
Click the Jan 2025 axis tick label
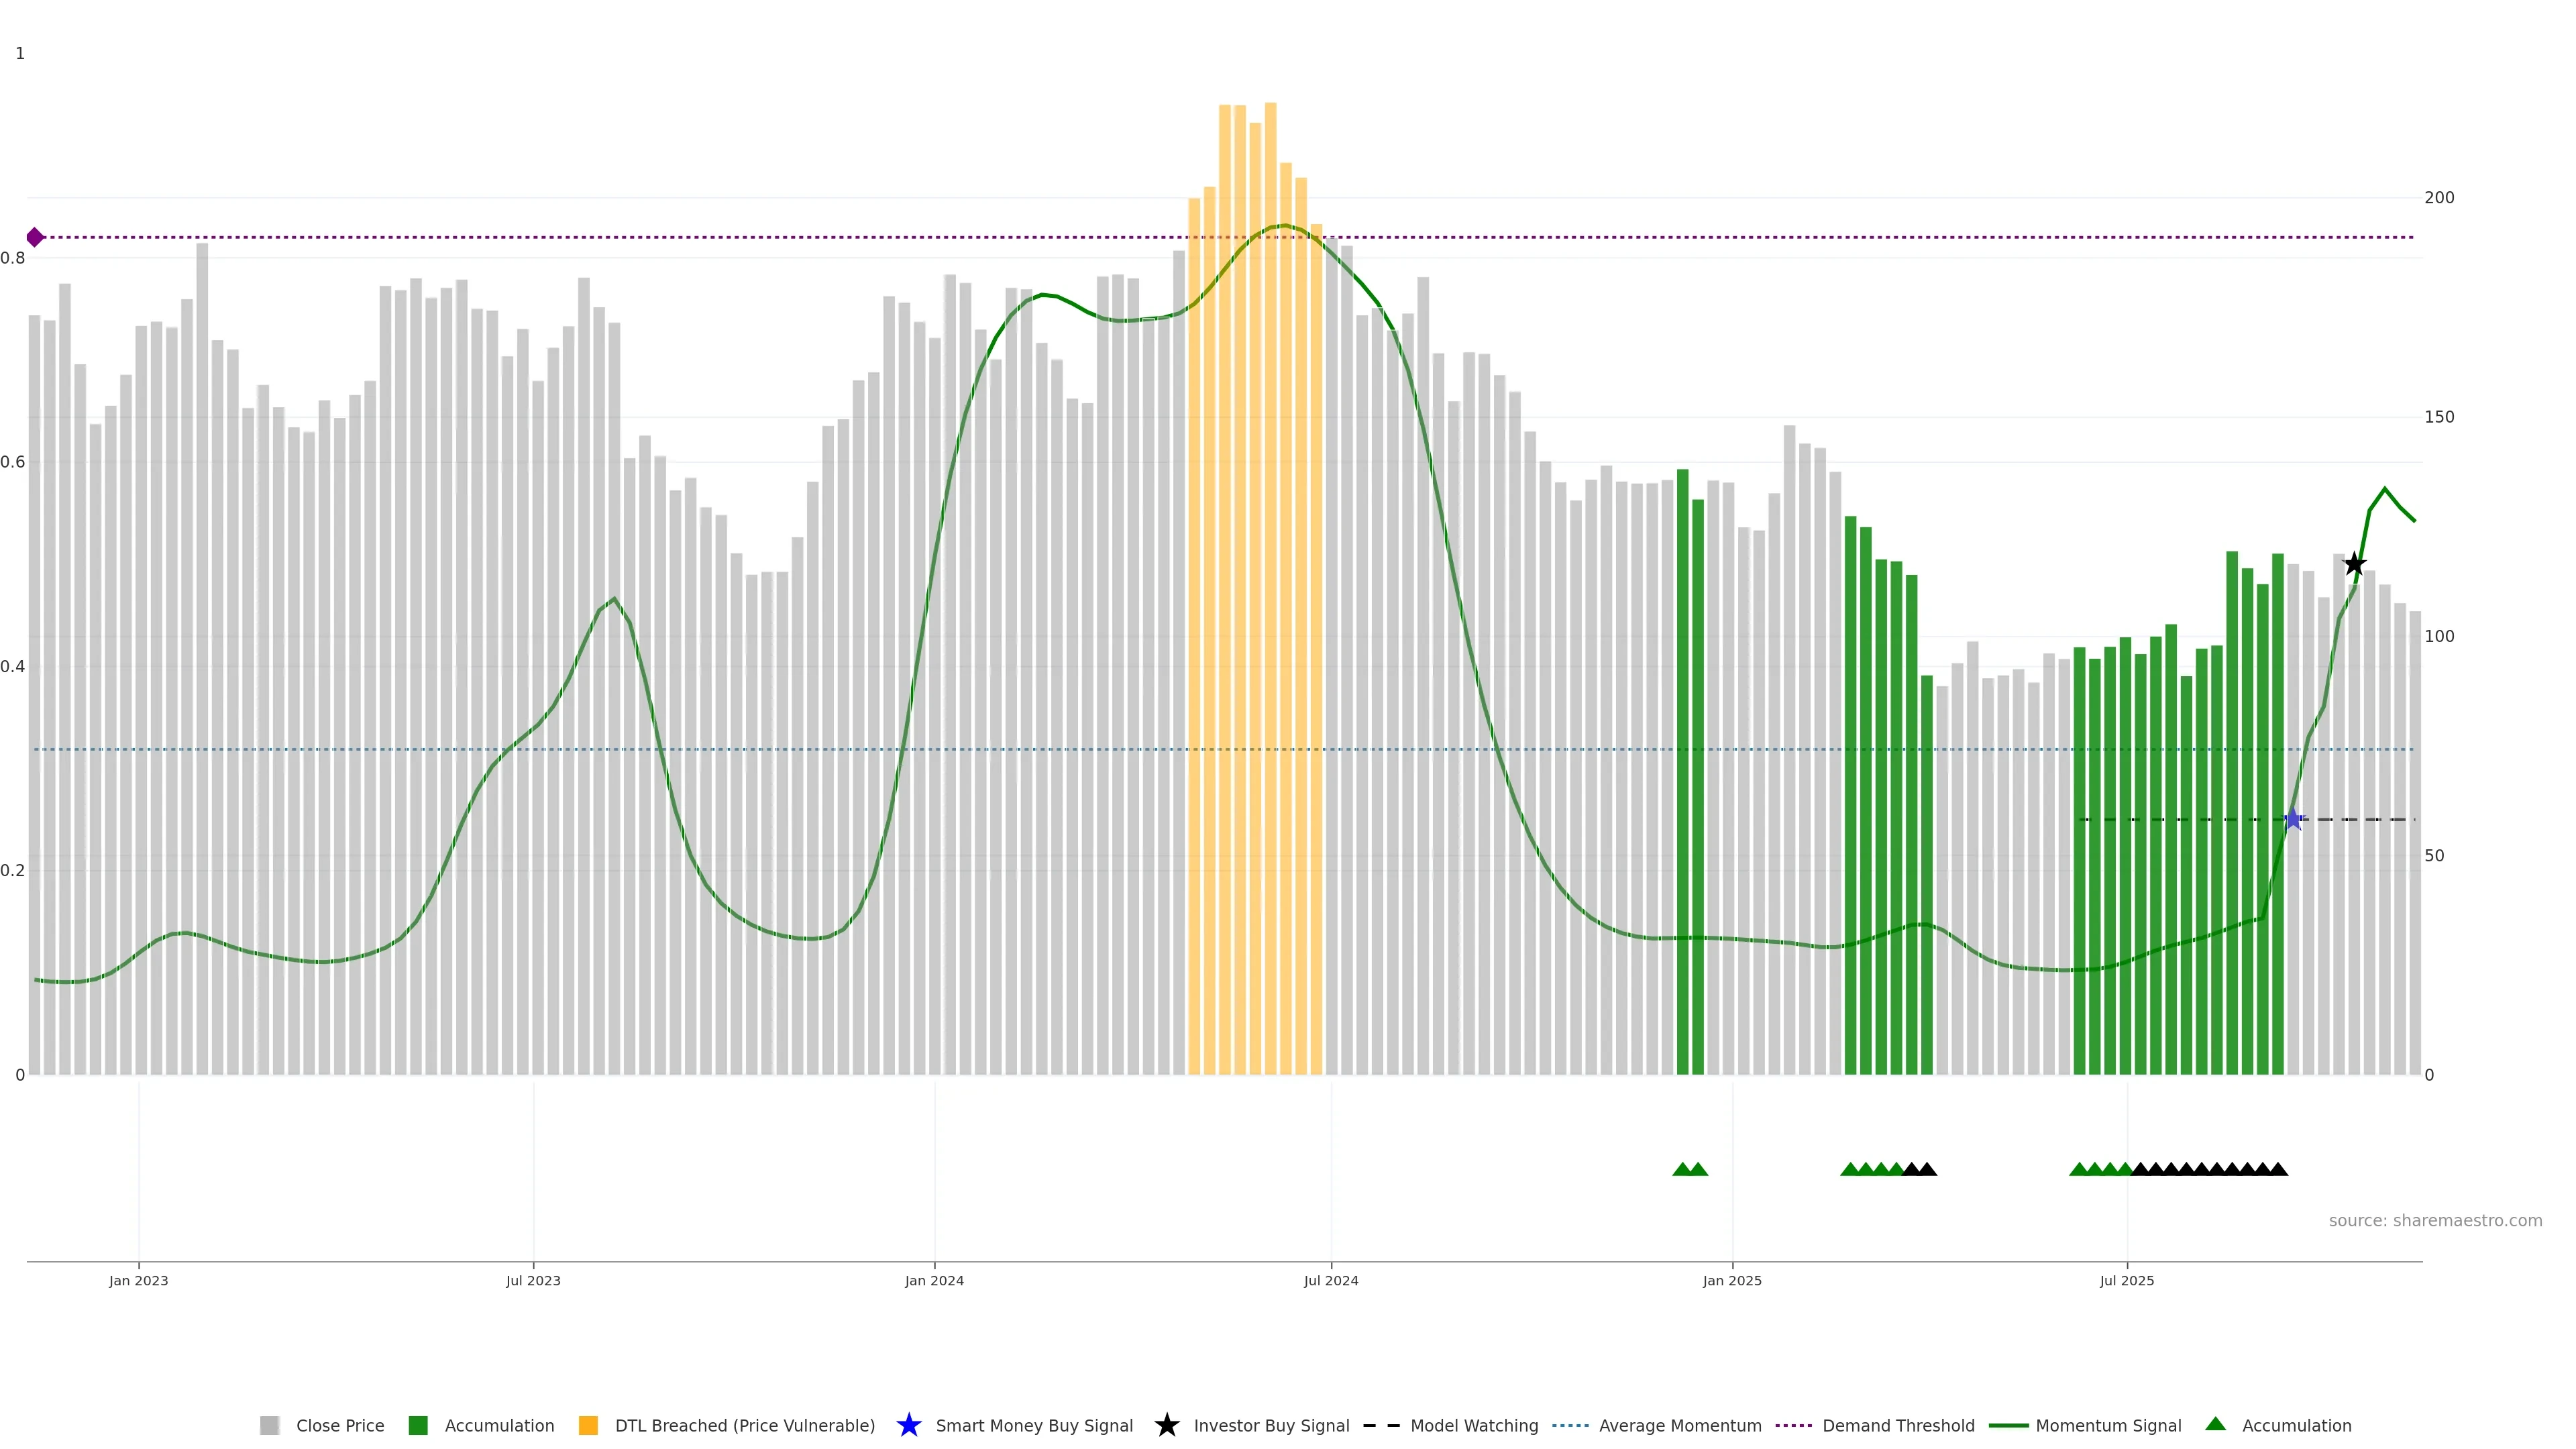[1732, 1280]
